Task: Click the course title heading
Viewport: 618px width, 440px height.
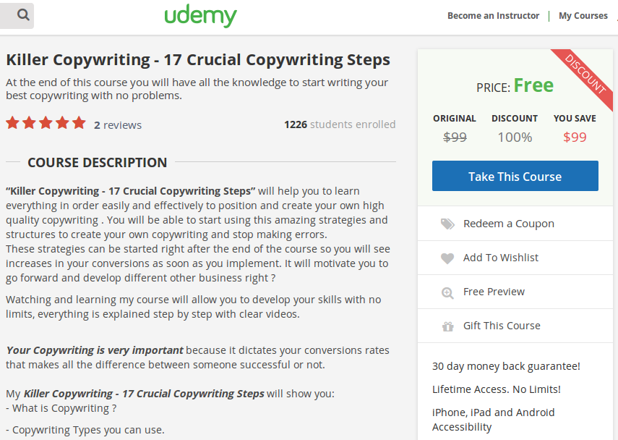Action: (198, 59)
